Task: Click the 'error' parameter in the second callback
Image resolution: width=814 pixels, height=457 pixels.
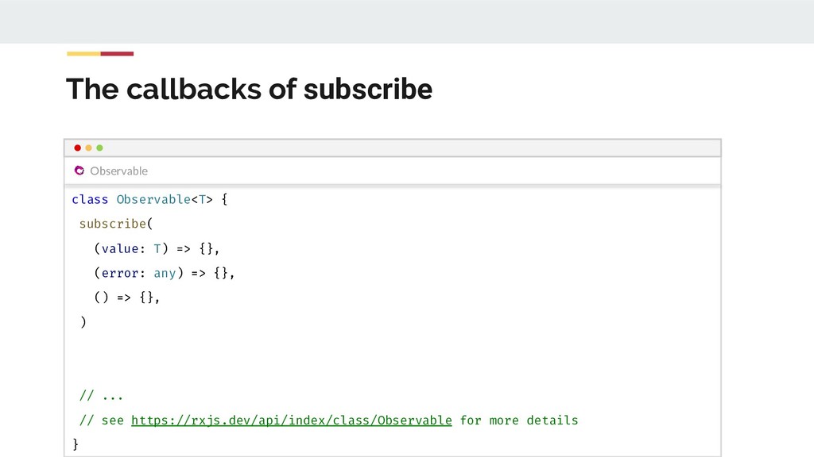Action: point(120,273)
